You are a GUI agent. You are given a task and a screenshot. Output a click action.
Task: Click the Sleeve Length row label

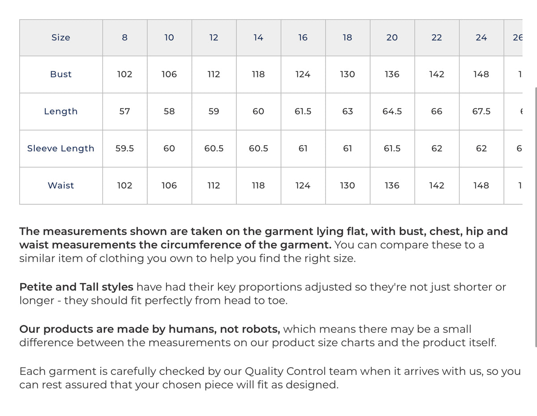61,149
